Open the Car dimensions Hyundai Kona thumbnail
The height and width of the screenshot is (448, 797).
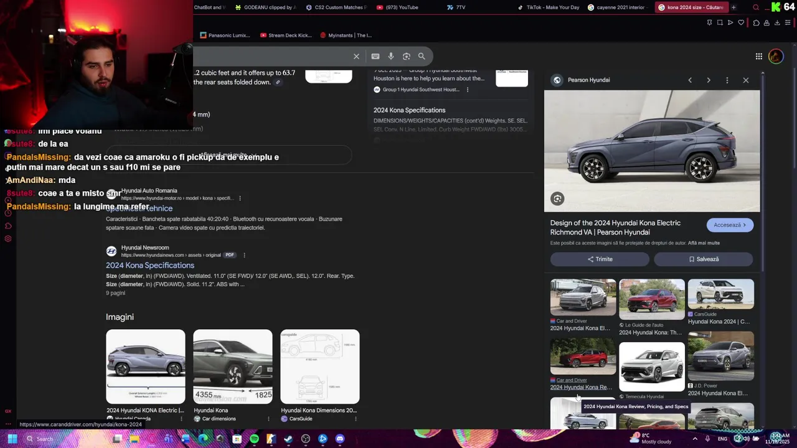point(233,366)
